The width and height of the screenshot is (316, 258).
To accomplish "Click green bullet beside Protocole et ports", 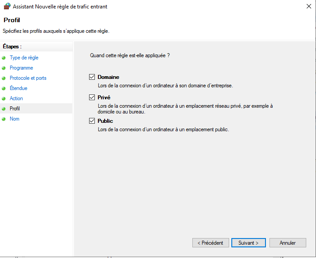I will (4, 78).
